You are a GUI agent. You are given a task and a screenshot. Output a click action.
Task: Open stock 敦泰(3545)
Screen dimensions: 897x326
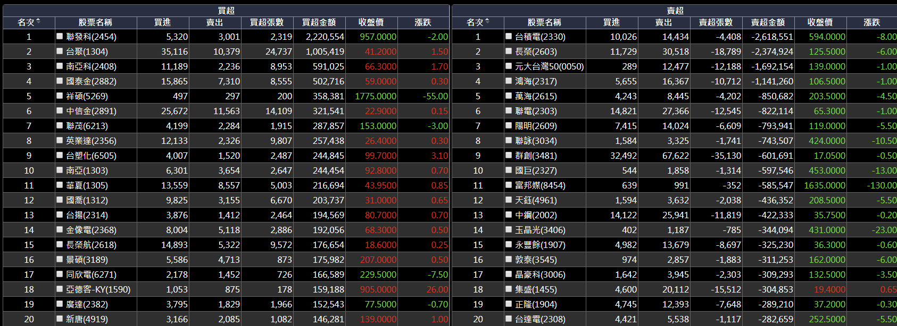[536, 260]
